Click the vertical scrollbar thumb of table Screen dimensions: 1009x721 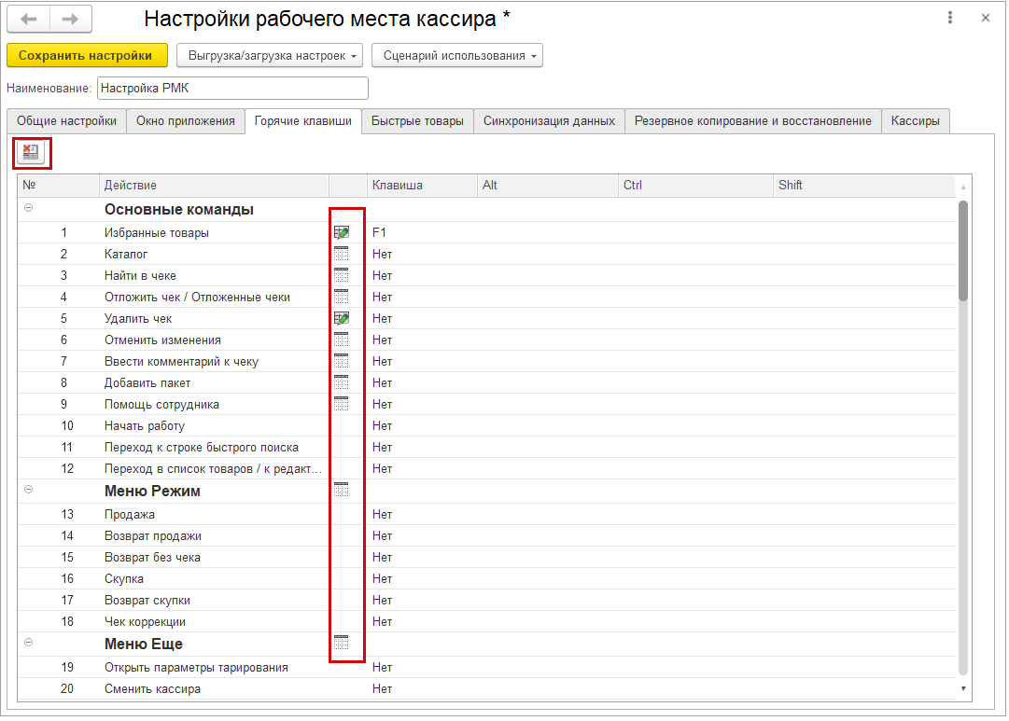(962, 251)
